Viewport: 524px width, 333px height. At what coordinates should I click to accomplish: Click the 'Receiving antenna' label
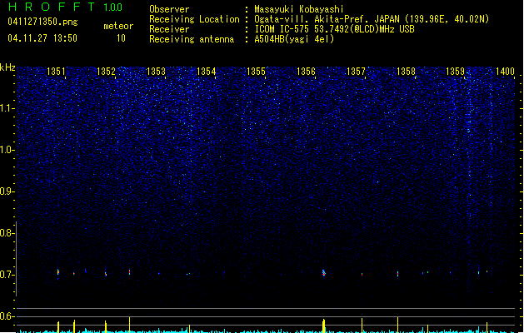[x=192, y=39]
